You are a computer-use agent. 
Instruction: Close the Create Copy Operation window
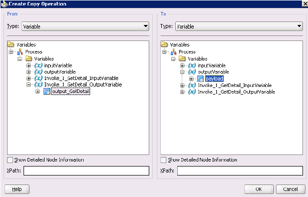305,3
